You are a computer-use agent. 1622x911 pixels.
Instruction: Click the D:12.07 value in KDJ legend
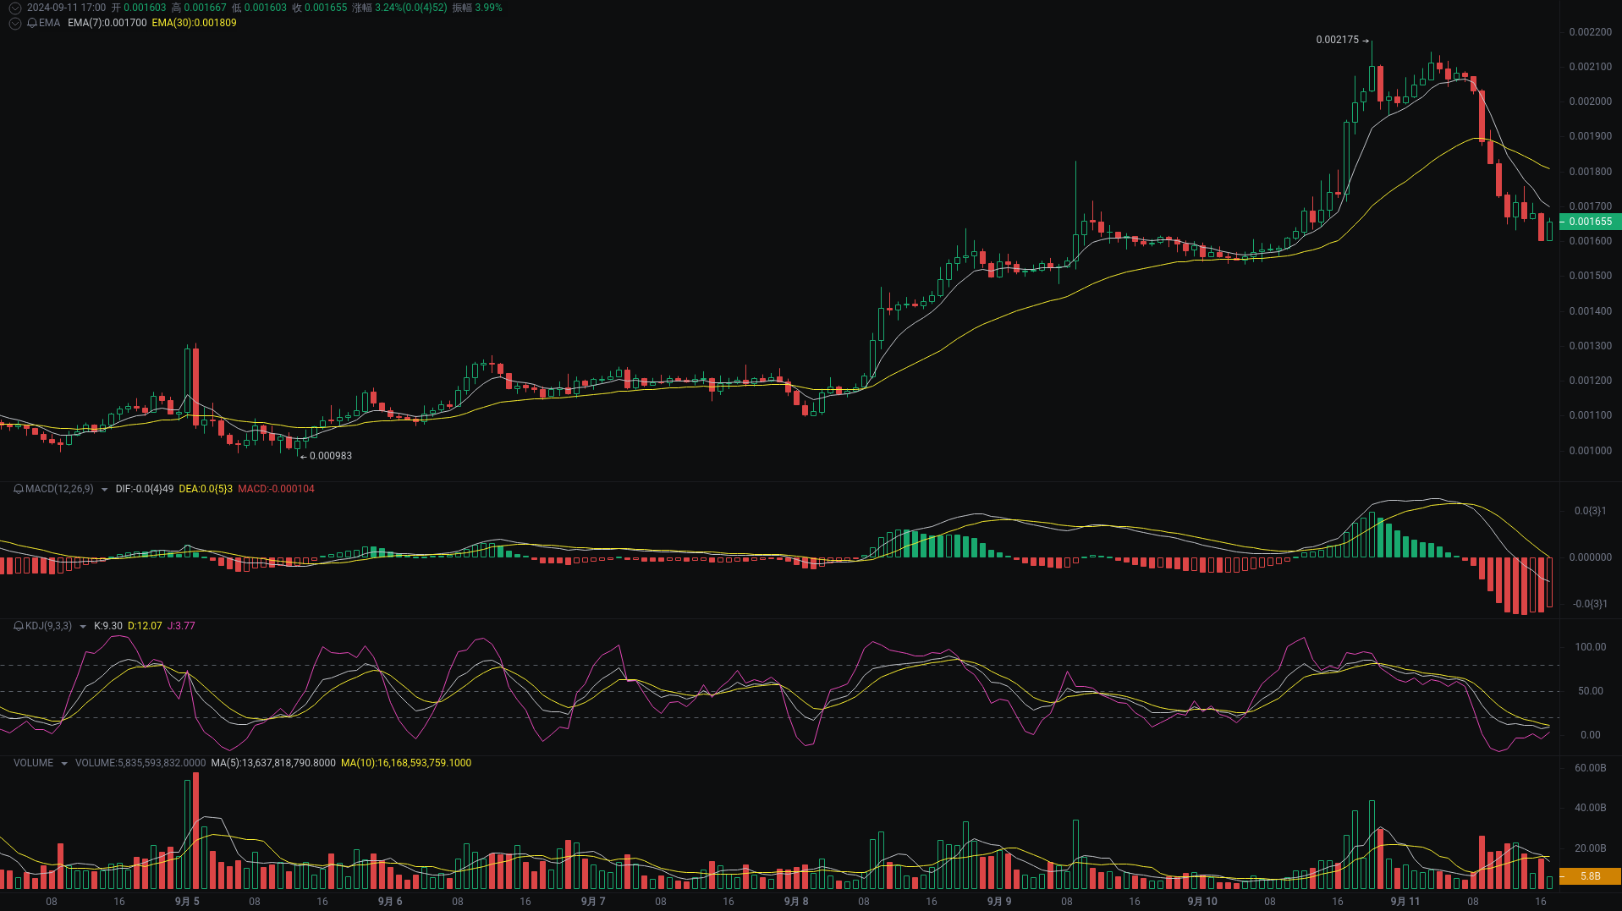(x=145, y=626)
